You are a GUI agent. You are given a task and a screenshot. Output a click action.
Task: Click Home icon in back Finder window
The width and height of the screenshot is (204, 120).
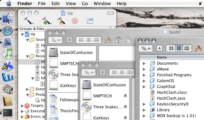coord(118,39)
